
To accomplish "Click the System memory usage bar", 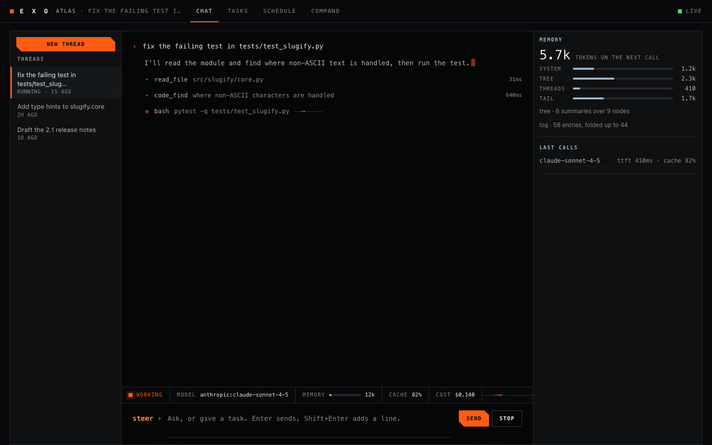I will [x=623, y=69].
